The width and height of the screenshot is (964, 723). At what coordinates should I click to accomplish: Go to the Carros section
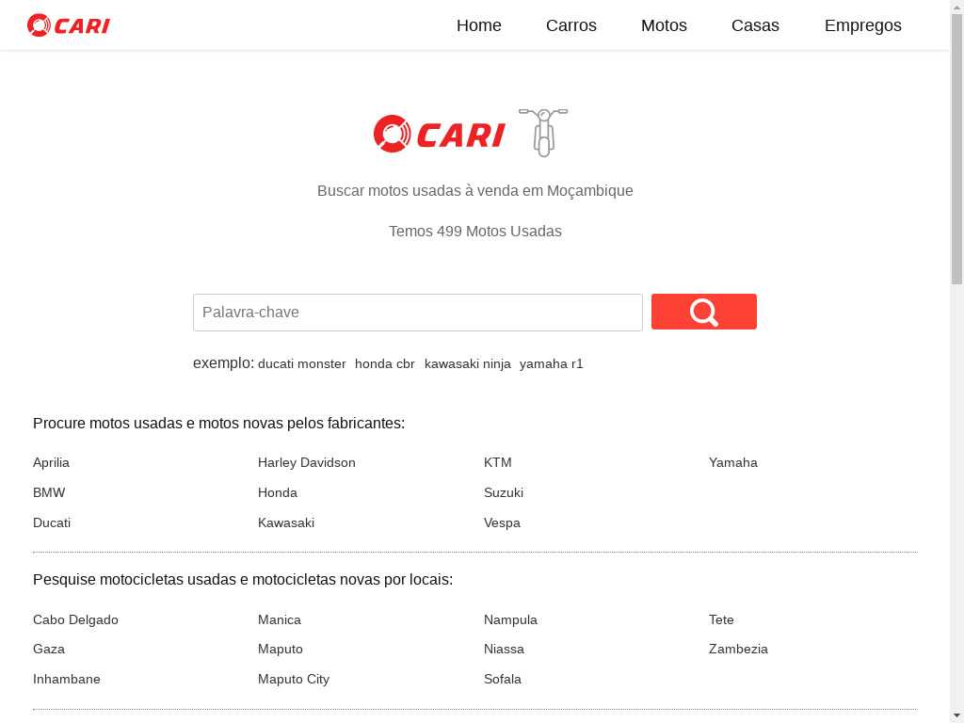click(x=571, y=25)
